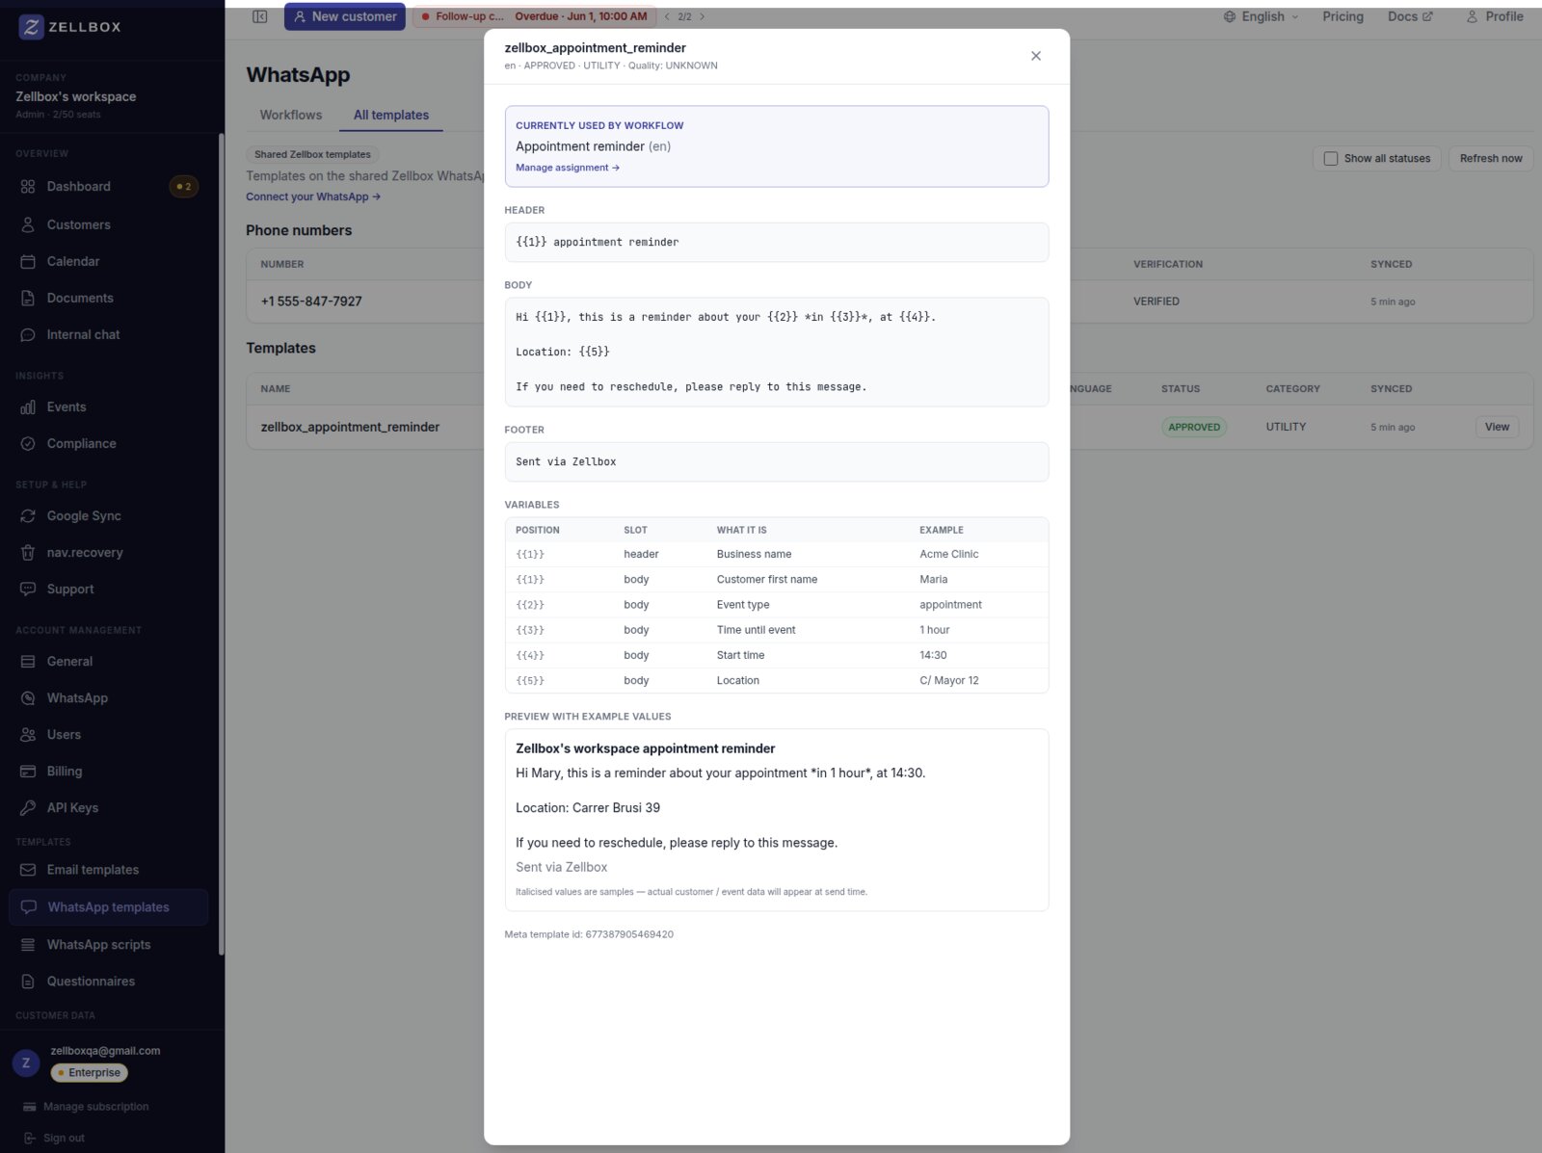Click the Time until event cell
Screen dimensions: 1542x1153
(x=756, y=630)
